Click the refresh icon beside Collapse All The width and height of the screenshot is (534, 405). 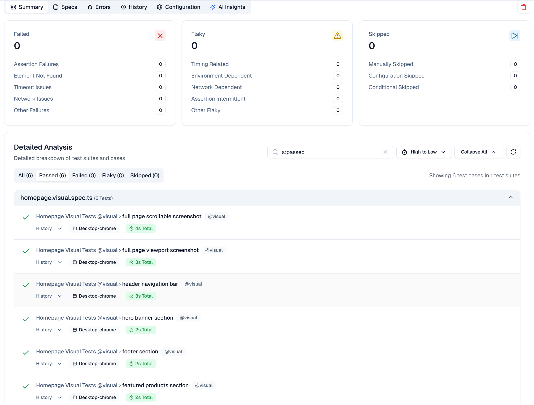click(513, 152)
